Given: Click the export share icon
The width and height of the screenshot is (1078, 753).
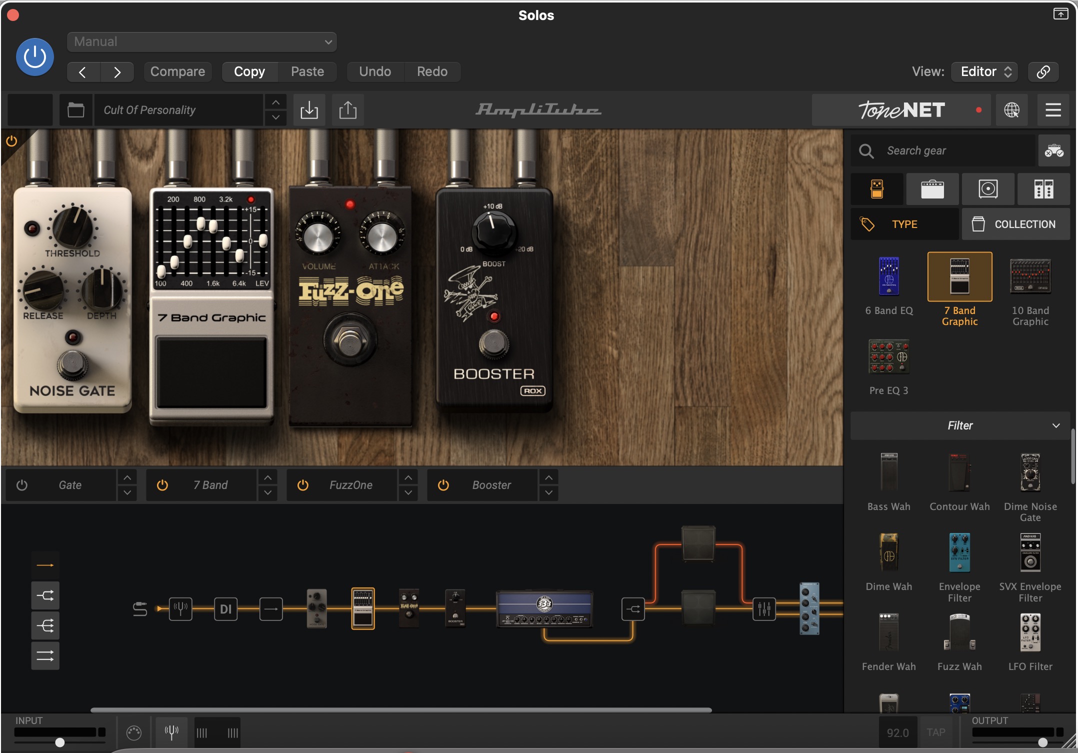Looking at the screenshot, I should pos(348,110).
